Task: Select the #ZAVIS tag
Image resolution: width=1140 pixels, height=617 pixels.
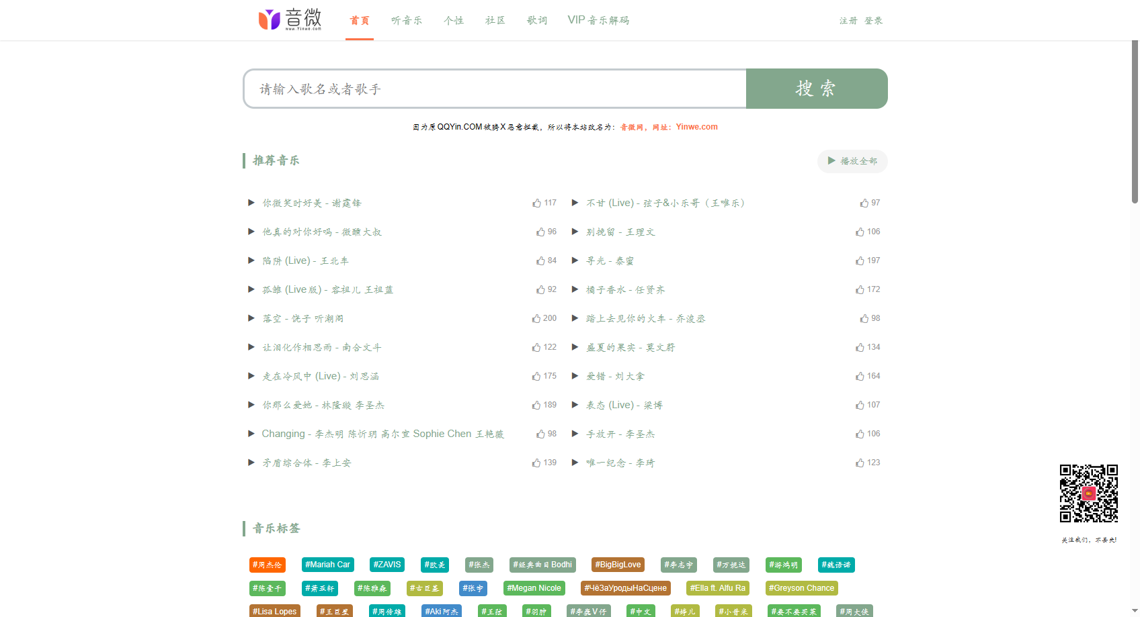Action: [x=387, y=565]
